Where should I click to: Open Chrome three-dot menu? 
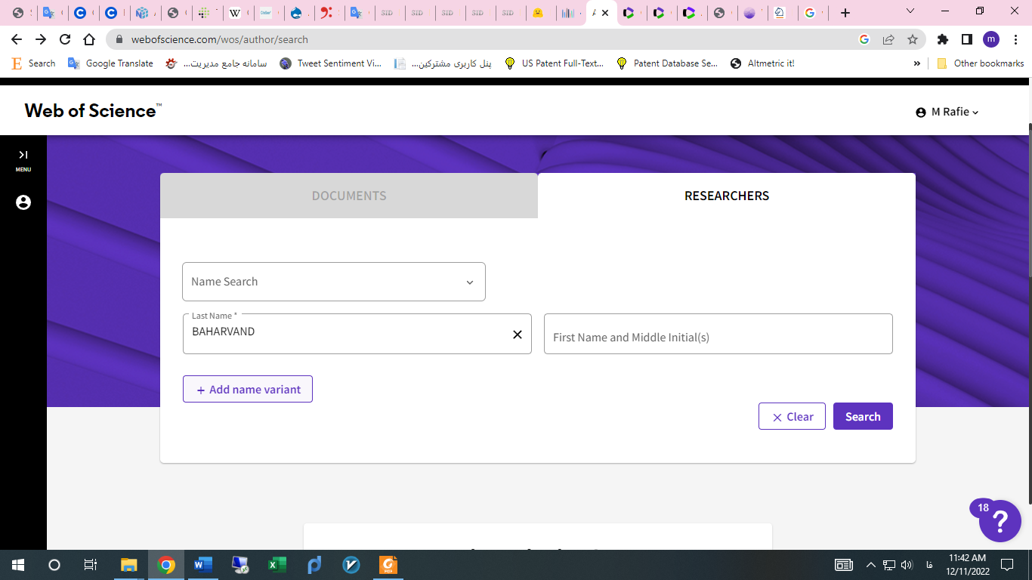click(1015, 39)
